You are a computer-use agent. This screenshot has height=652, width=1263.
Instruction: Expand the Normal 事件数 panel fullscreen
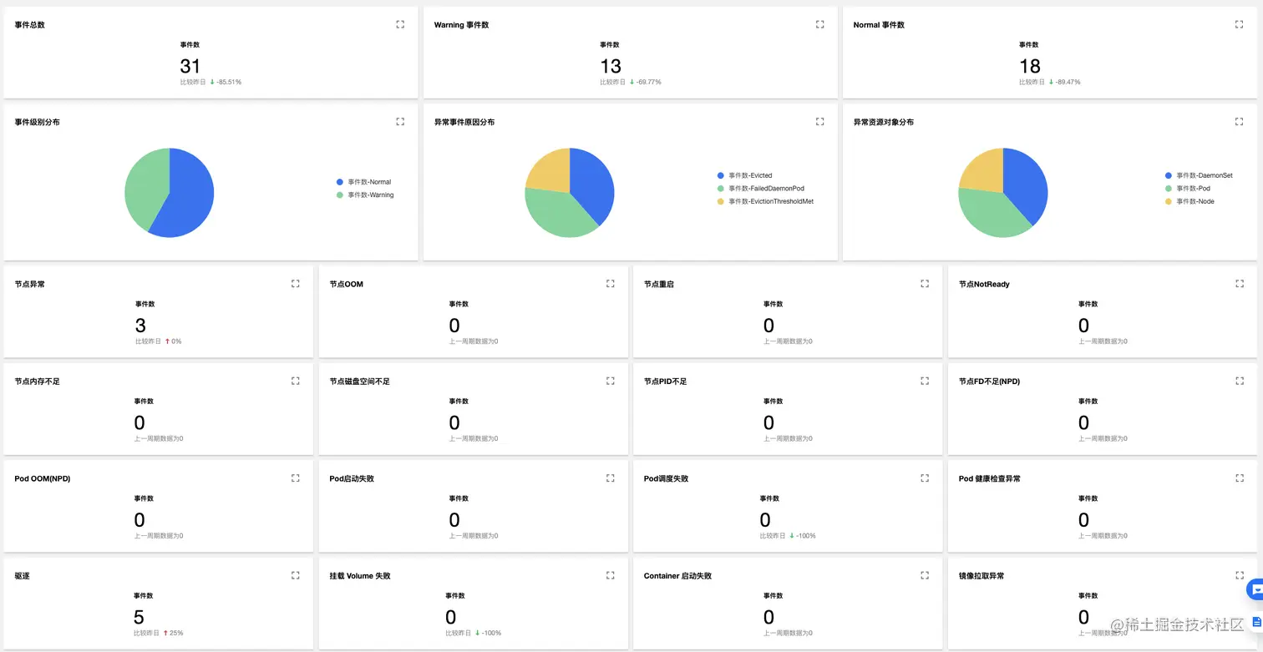click(1239, 25)
